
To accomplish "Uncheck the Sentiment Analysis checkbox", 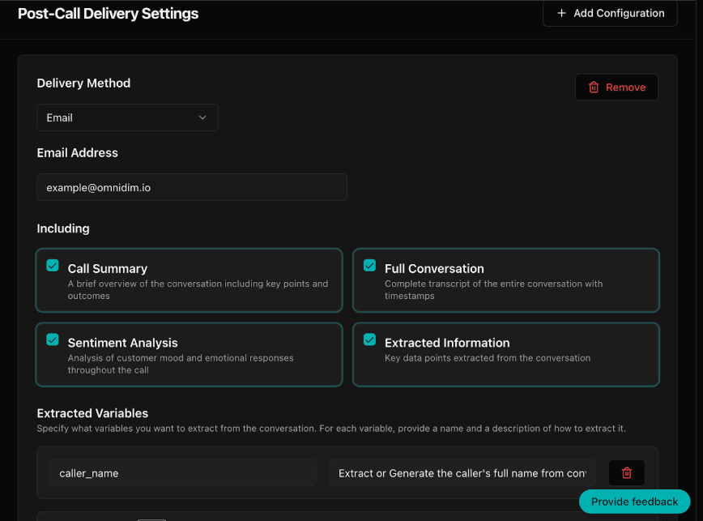I will [x=52, y=338].
